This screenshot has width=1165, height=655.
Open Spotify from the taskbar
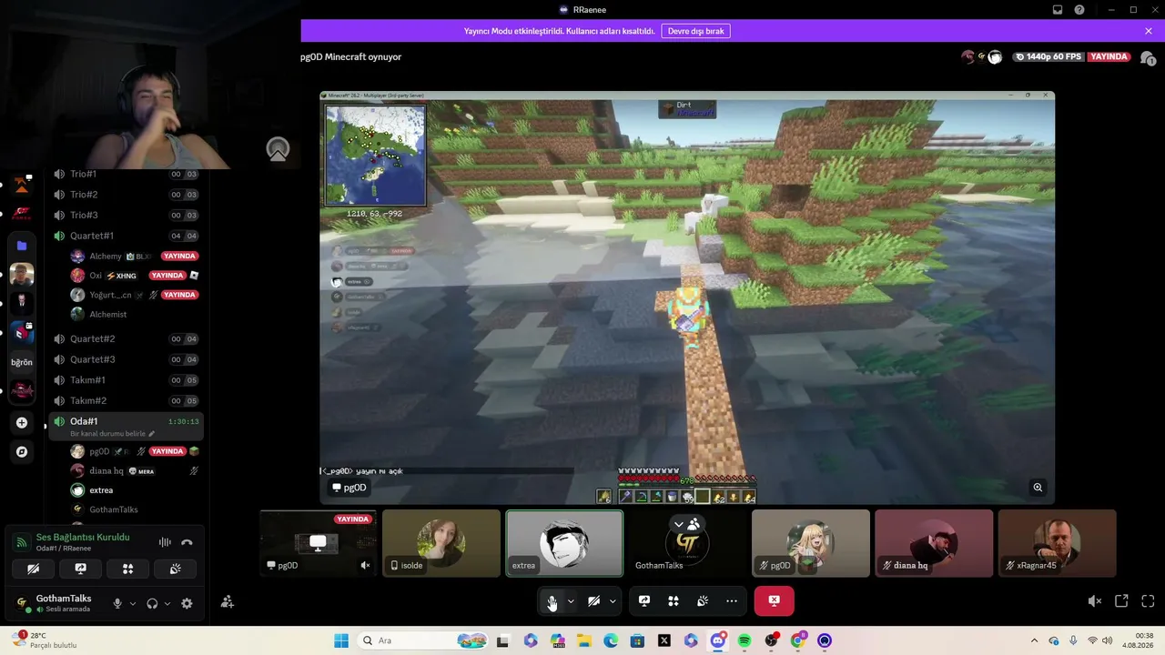745,640
